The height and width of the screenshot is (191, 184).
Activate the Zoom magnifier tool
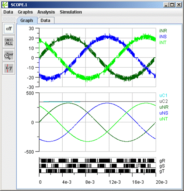[x=9, y=55]
